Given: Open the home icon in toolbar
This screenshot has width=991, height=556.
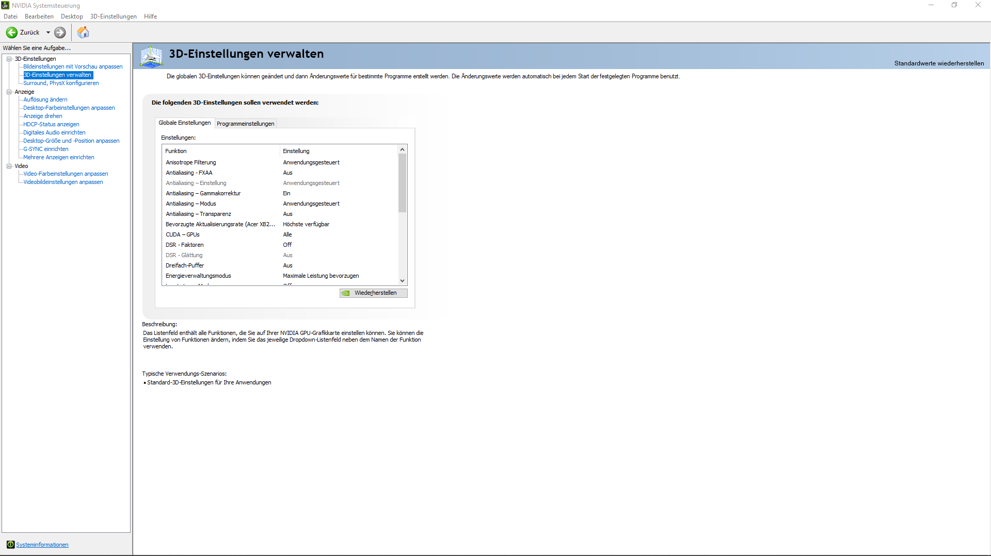Looking at the screenshot, I should (x=83, y=32).
